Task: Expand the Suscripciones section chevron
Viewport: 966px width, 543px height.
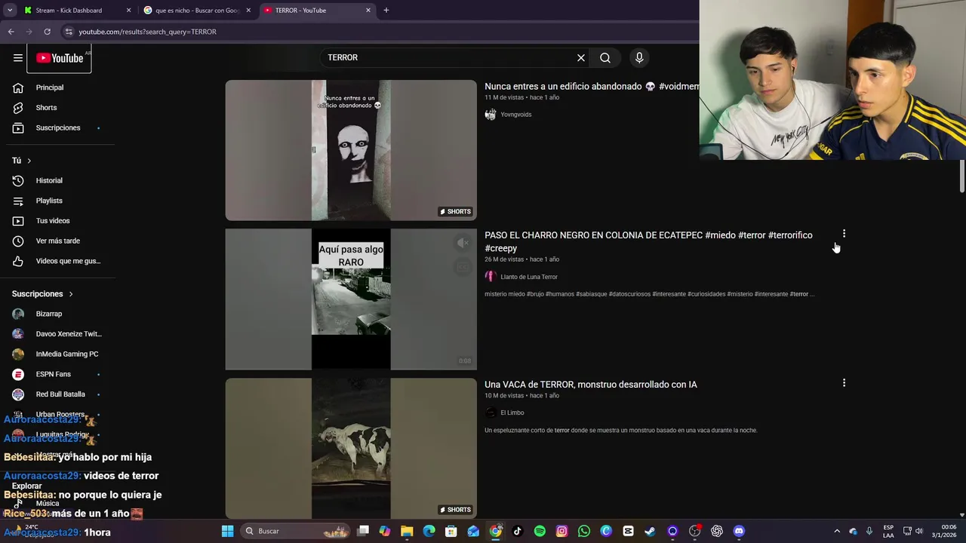Action: point(71,294)
